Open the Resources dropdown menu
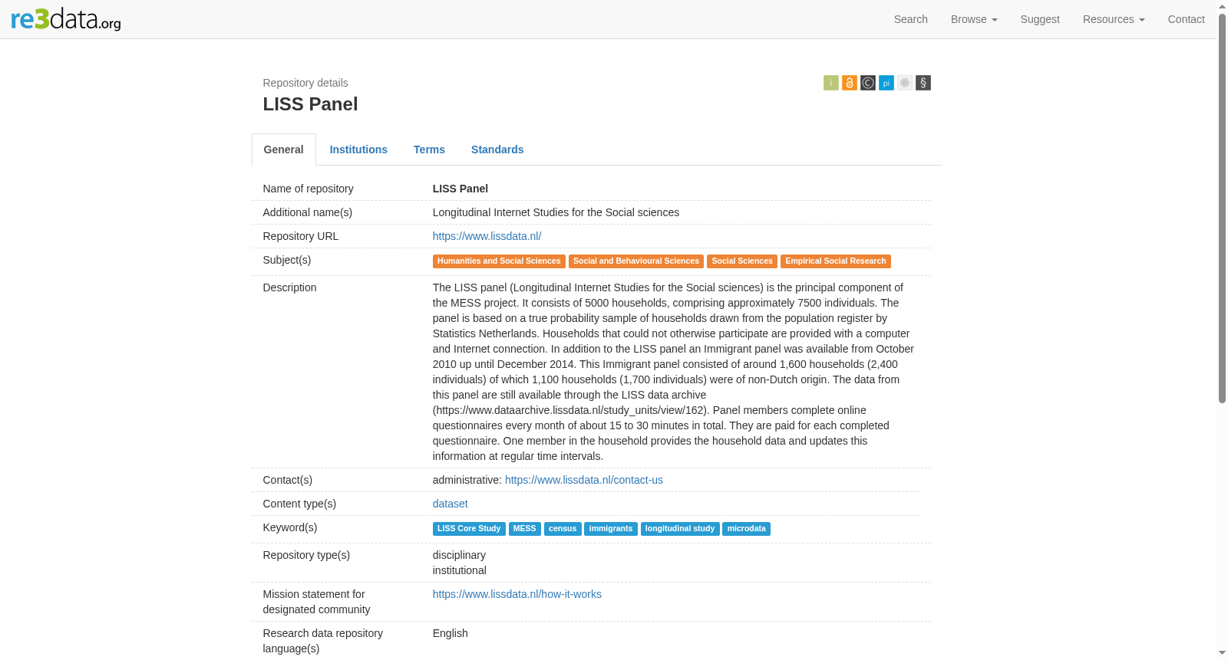 tap(1114, 19)
